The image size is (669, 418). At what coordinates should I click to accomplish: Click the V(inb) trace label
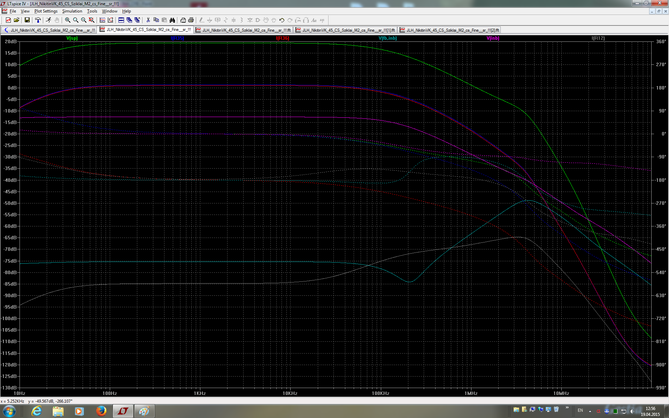point(493,38)
